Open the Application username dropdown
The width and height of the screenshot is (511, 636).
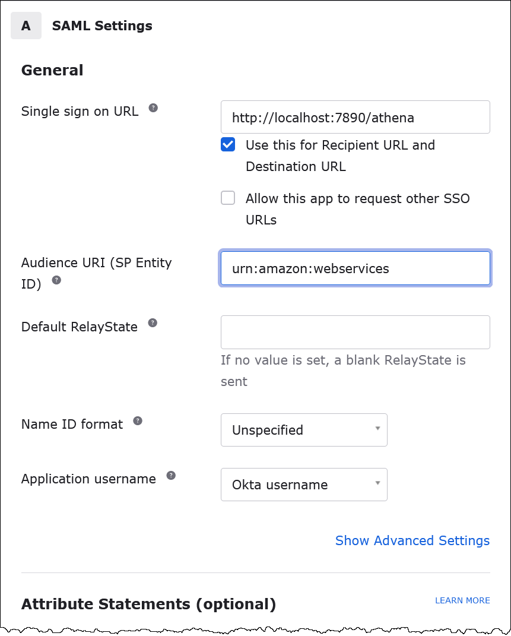click(304, 484)
